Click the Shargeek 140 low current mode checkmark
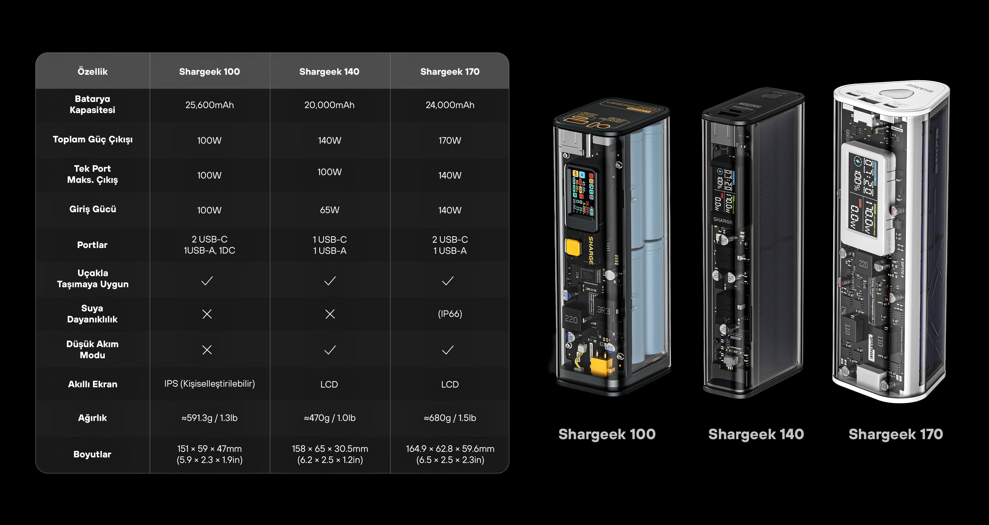This screenshot has width=989, height=525. pos(330,350)
